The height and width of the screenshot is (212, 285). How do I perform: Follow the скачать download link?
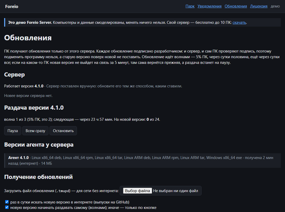pyautogui.click(x=239, y=22)
